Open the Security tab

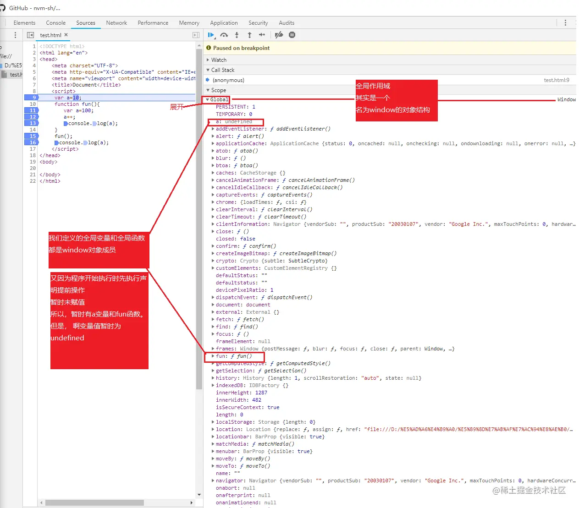click(x=258, y=23)
